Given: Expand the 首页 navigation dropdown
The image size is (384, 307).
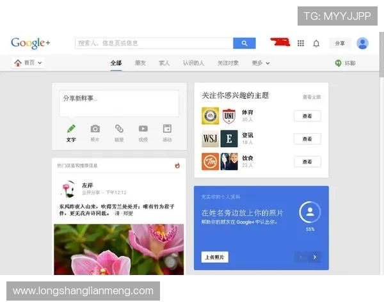Looking at the screenshot, I should [x=40, y=63].
